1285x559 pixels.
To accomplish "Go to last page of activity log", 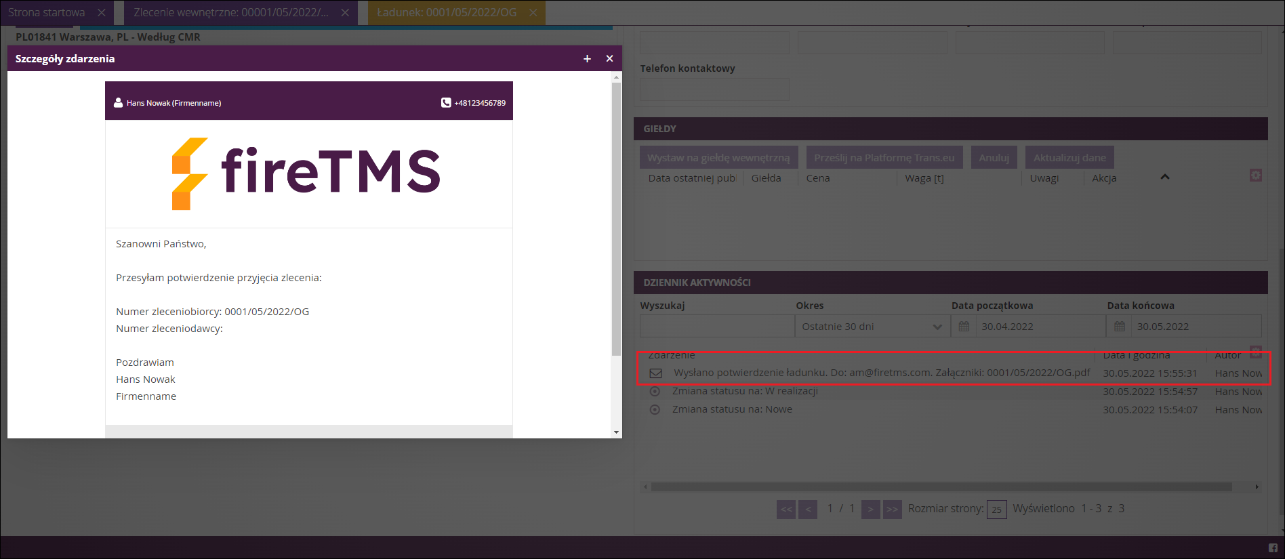I will (893, 509).
